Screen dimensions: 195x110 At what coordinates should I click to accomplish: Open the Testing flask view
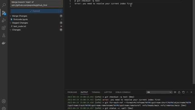pyautogui.click(x=4, y=35)
